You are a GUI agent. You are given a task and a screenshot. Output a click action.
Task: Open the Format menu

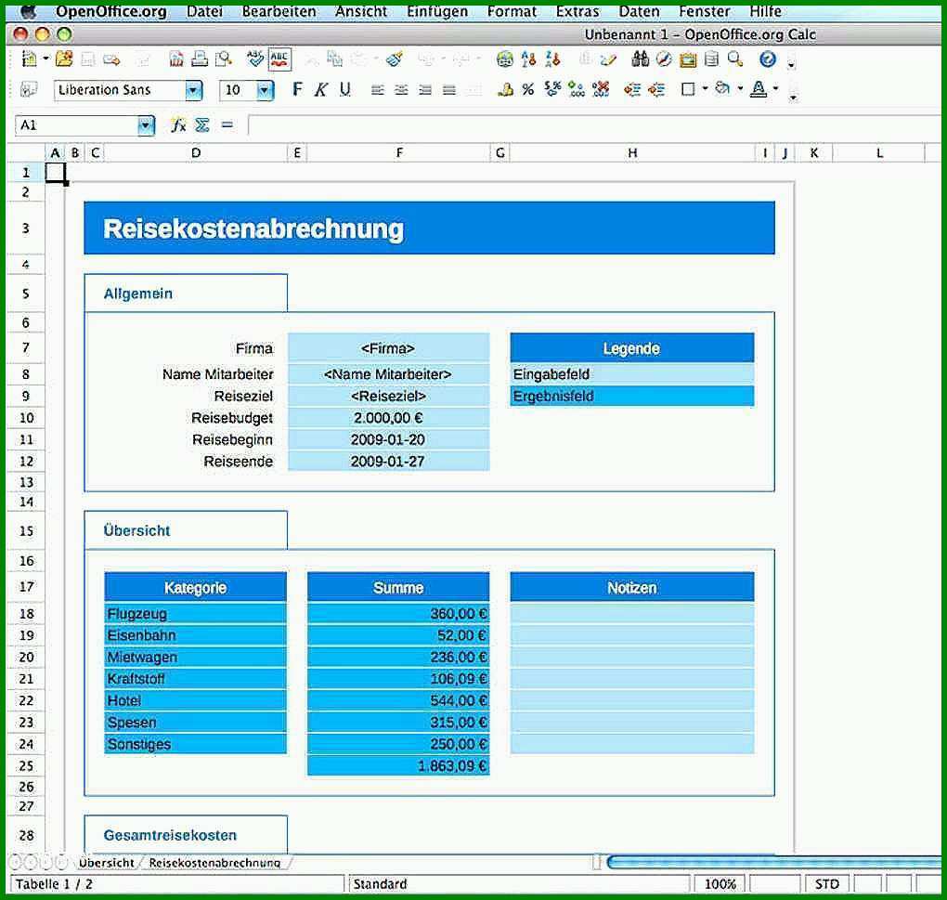tap(512, 11)
